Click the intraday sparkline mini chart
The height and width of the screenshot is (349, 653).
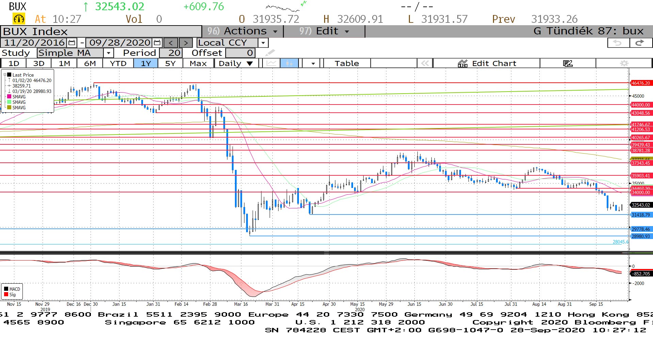(x=286, y=7)
